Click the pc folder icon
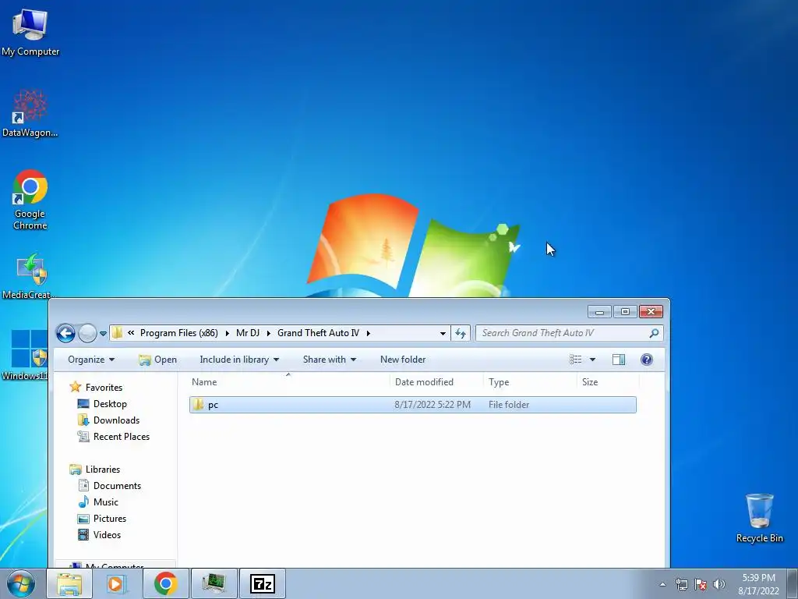 click(199, 405)
